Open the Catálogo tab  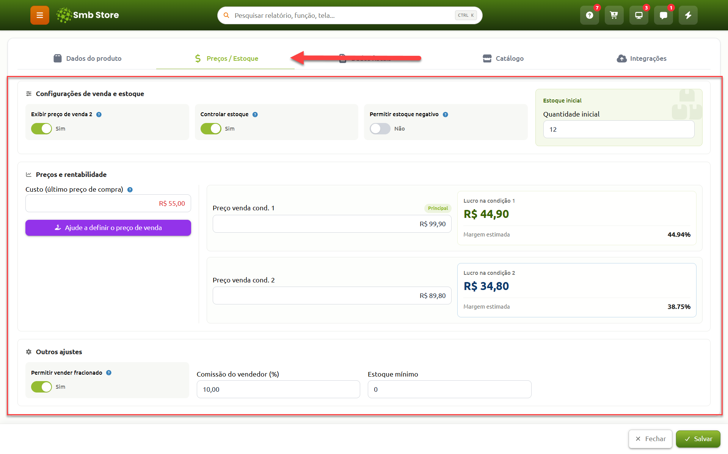(503, 58)
